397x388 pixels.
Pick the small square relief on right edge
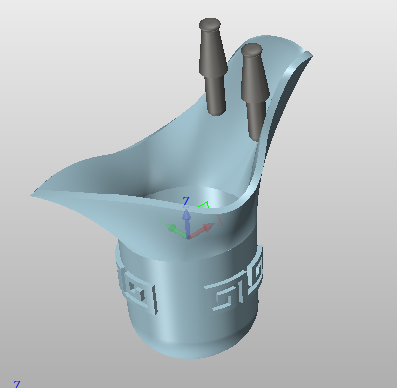[x=256, y=270]
